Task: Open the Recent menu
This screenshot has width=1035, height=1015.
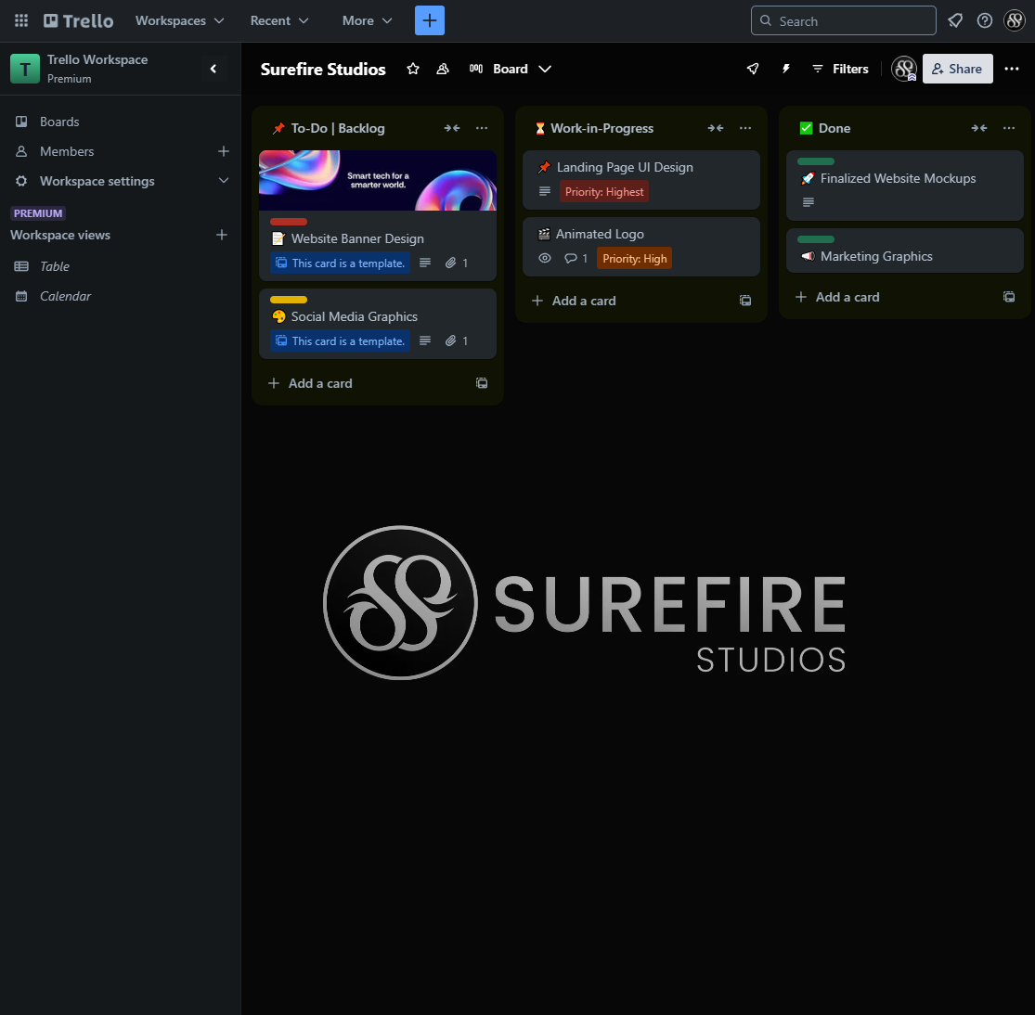Action: (x=279, y=20)
